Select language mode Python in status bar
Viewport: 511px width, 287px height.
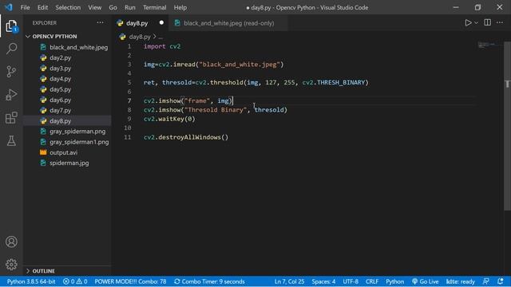coord(394,281)
